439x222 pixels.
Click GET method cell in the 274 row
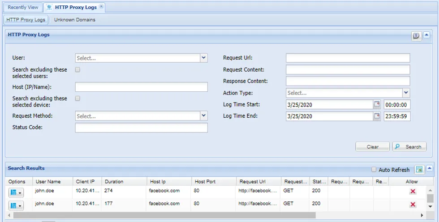coord(288,191)
